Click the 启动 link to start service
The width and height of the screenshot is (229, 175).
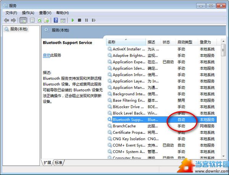pyautogui.click(x=47, y=55)
